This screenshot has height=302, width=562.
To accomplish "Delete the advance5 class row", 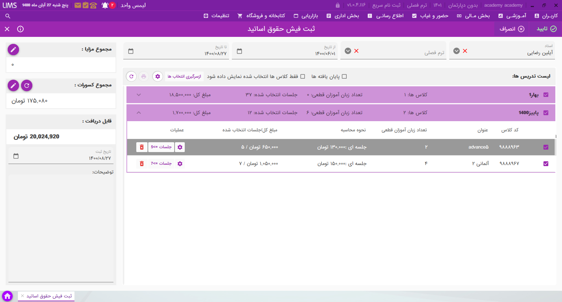I will (x=142, y=147).
